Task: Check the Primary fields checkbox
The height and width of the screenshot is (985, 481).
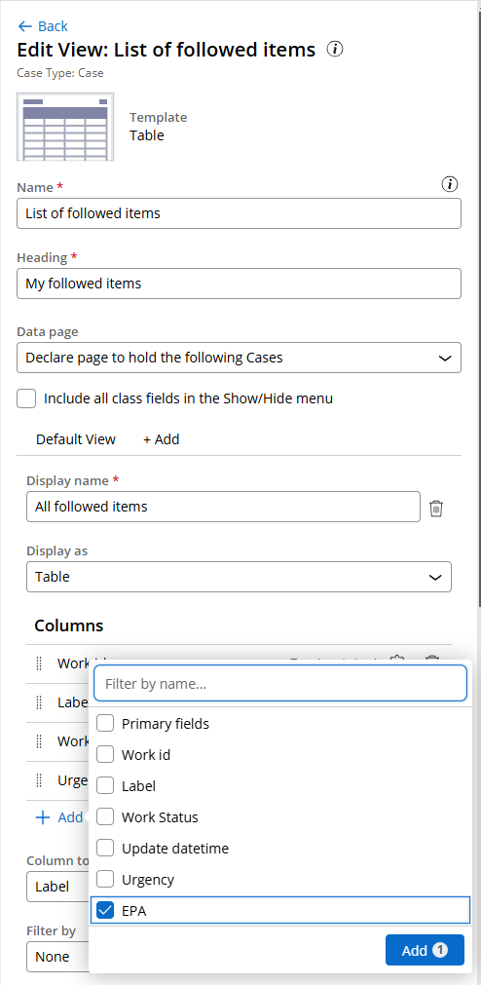Action: tap(105, 723)
